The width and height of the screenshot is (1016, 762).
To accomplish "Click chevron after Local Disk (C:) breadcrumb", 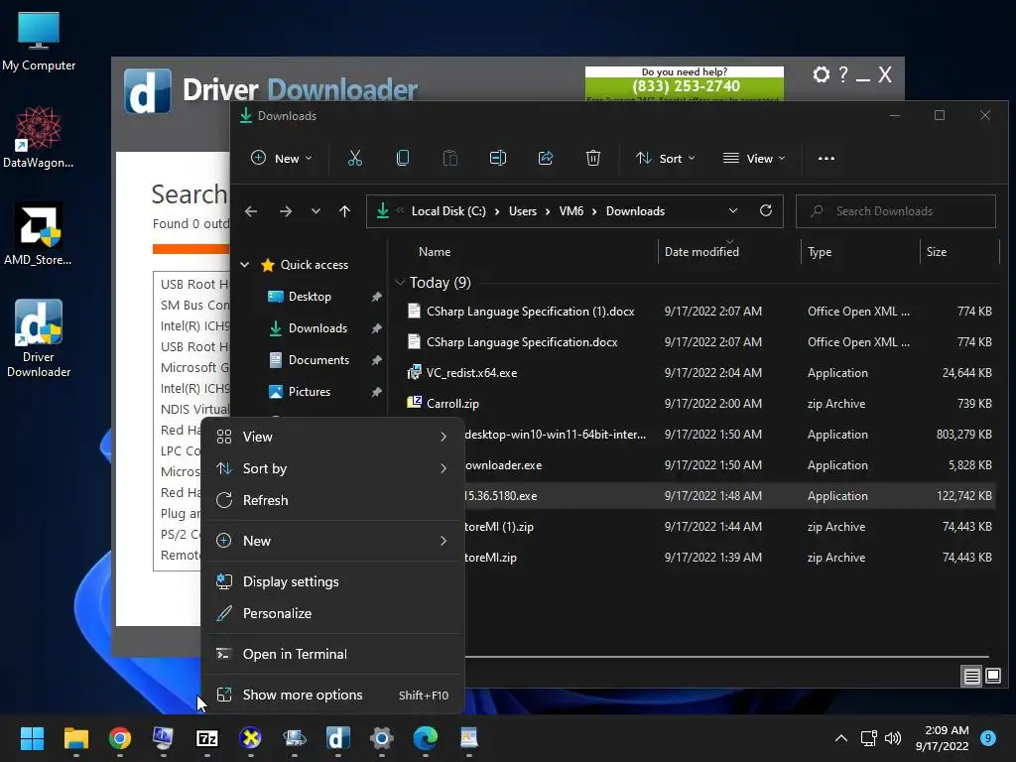I will click(497, 211).
